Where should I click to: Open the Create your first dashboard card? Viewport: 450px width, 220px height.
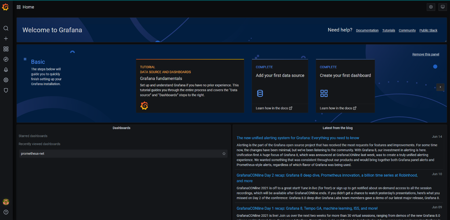345,86
